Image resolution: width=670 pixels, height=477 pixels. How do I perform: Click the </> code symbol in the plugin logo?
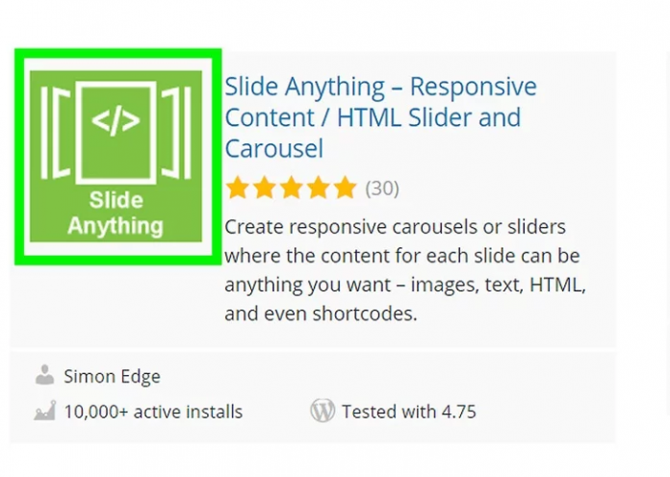point(116,122)
